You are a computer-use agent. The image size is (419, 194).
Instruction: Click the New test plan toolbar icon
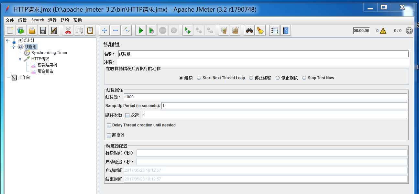(10, 31)
